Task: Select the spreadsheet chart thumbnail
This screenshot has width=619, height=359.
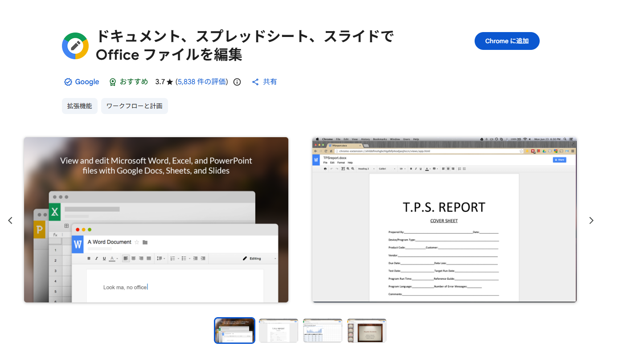Action: click(x=323, y=330)
